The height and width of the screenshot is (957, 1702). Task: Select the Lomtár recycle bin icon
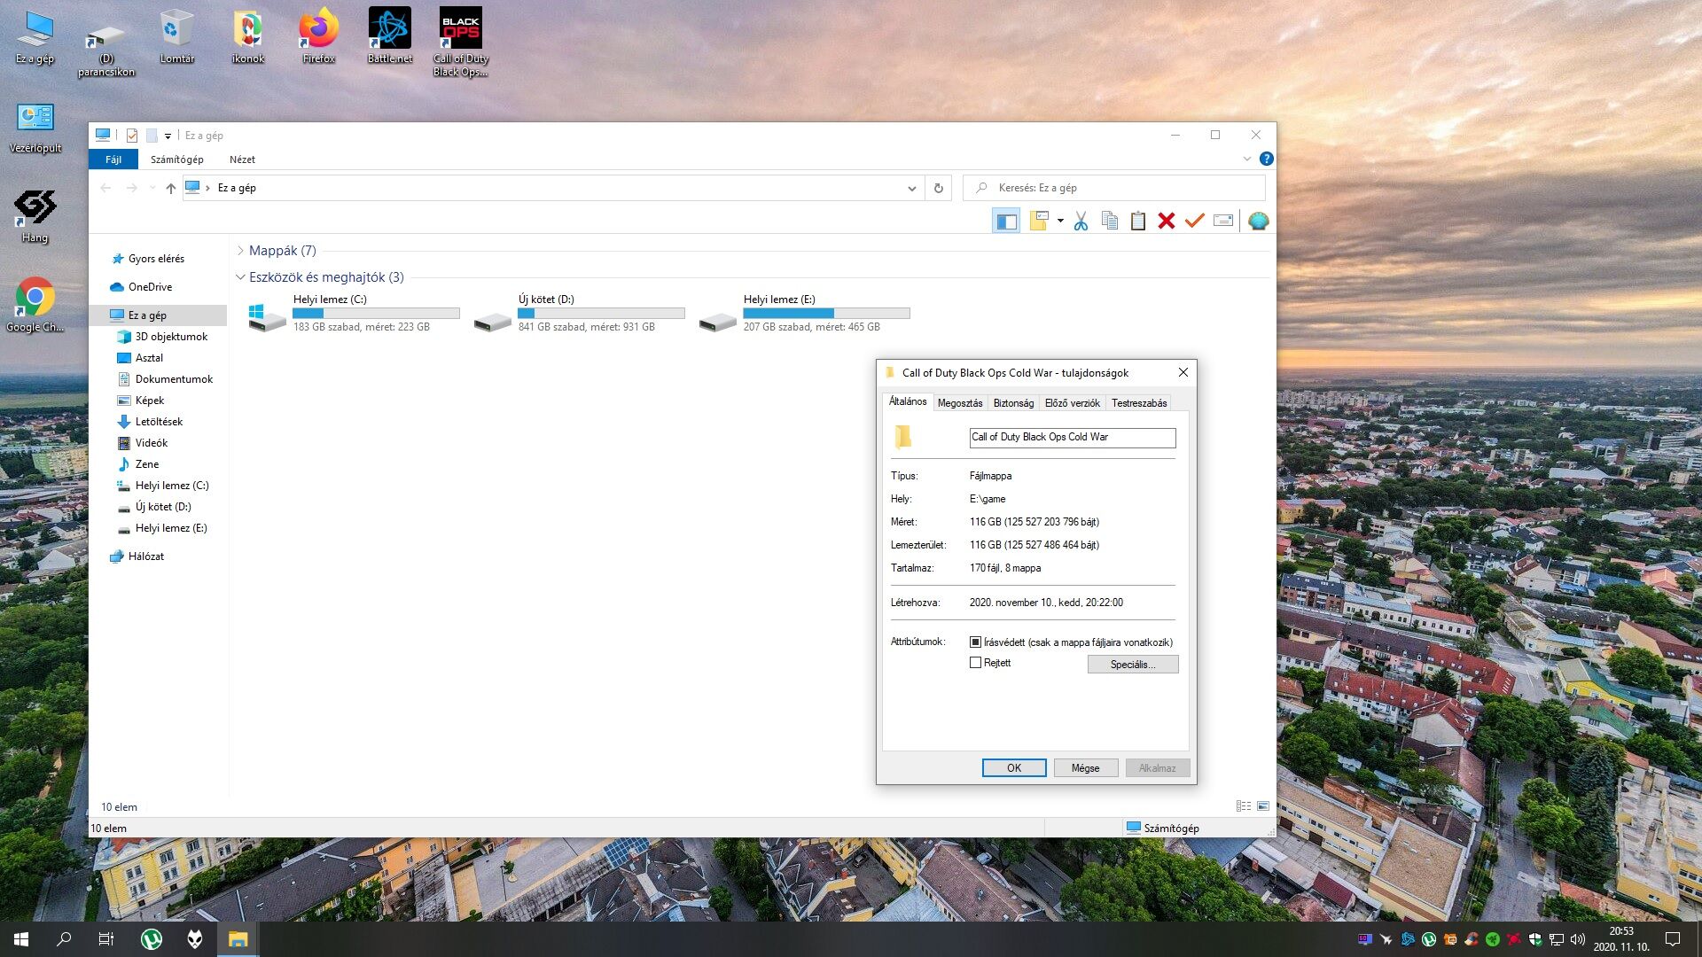pos(177,36)
